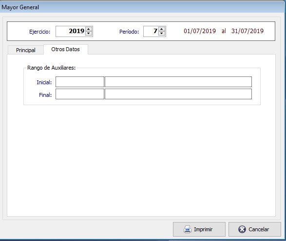286x241 pixels.
Task: Focus the Ejercicio field showing 2019
Action: [x=71, y=31]
